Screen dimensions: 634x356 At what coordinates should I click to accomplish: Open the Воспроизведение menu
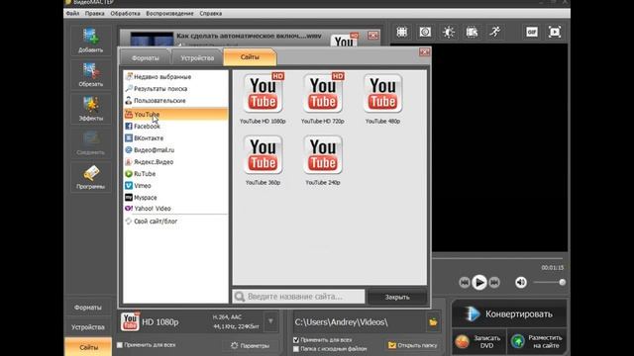(169, 13)
